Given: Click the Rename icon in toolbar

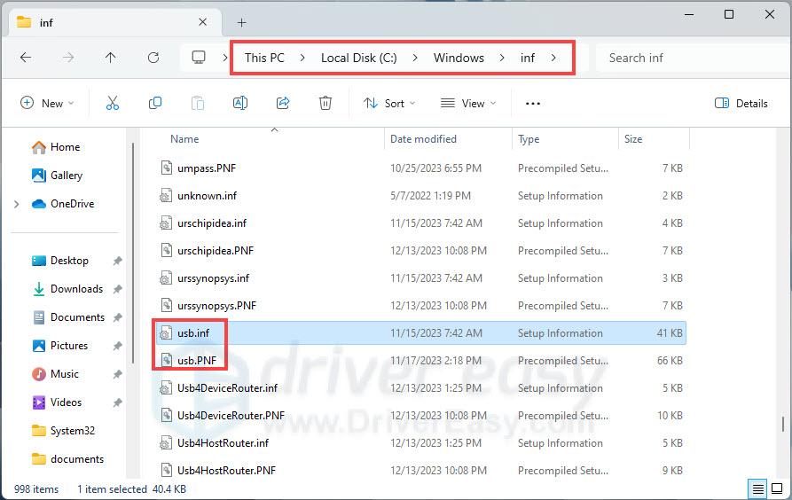Looking at the screenshot, I should [239, 103].
